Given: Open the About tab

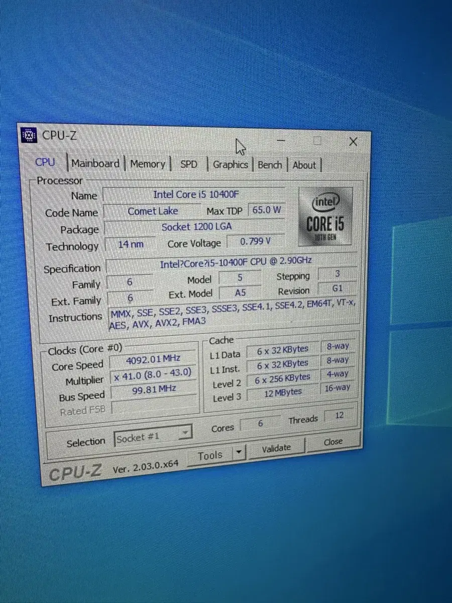Looking at the screenshot, I should (x=304, y=165).
